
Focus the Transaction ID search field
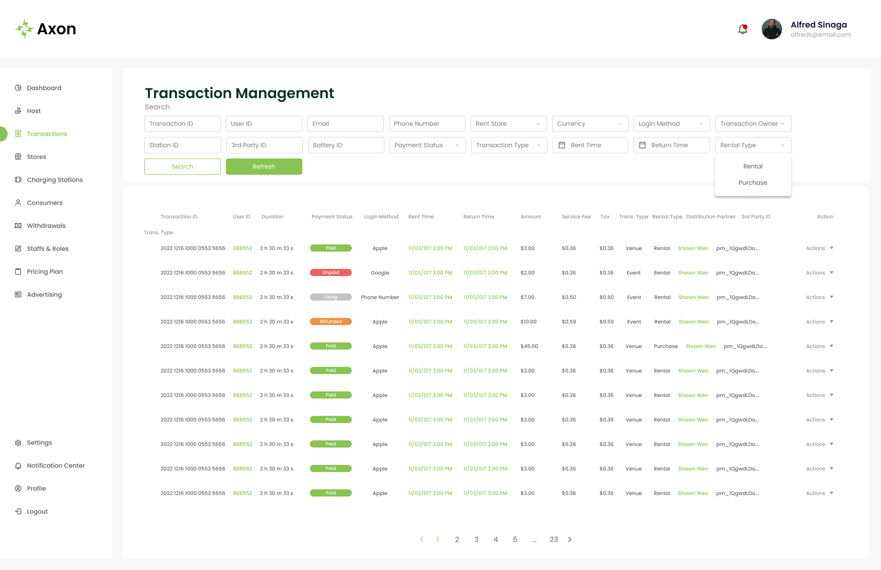click(x=183, y=123)
